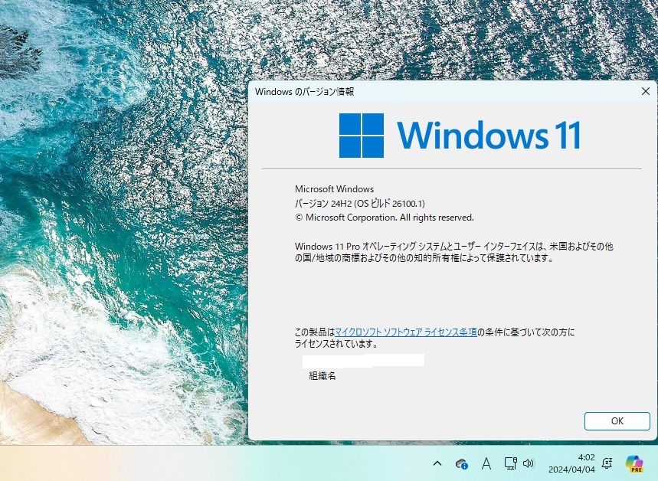658x481 pixels.
Task: Click the バージョン 24H2 (OS ビルド 26100.1) text
Action: coord(359,204)
